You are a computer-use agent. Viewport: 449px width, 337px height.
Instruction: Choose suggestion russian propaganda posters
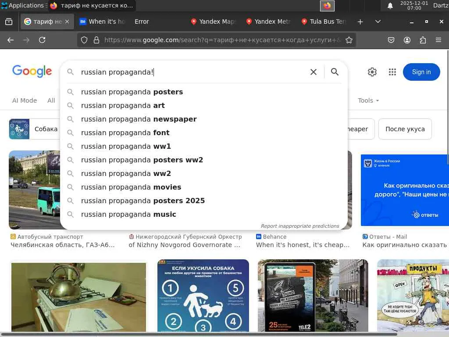tap(204, 92)
